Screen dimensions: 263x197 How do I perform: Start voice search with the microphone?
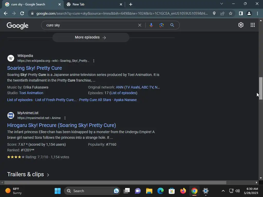click(151, 25)
